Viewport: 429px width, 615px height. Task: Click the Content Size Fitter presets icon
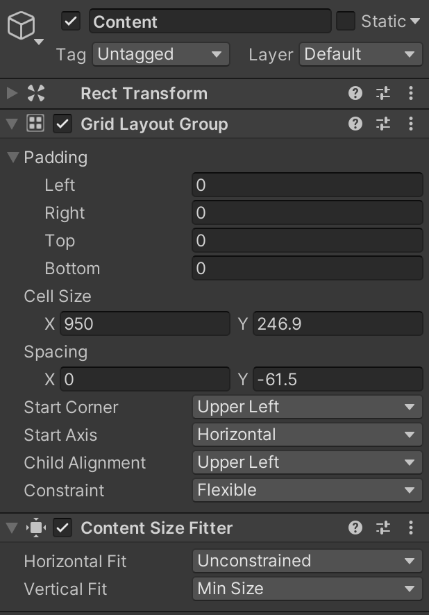pyautogui.click(x=383, y=528)
